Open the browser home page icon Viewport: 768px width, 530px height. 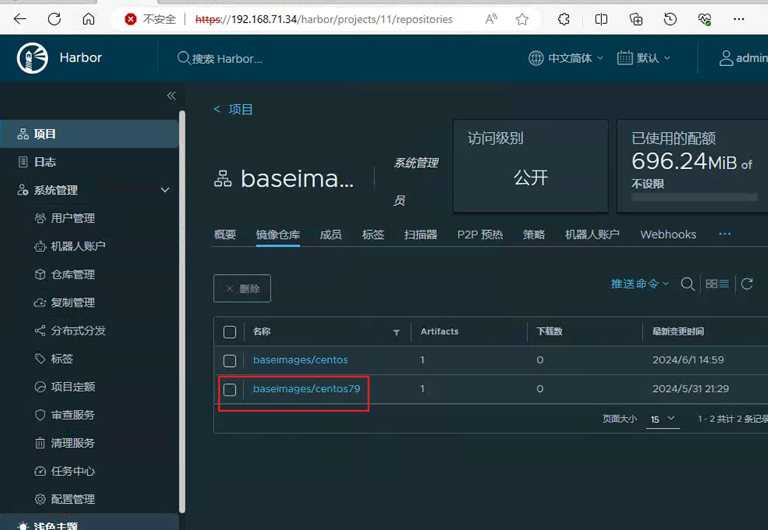click(x=88, y=20)
